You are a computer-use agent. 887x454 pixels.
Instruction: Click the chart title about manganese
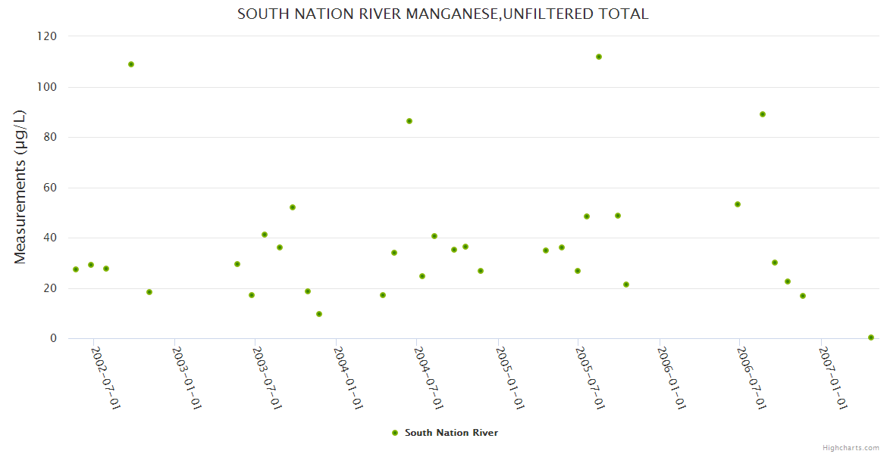click(443, 14)
